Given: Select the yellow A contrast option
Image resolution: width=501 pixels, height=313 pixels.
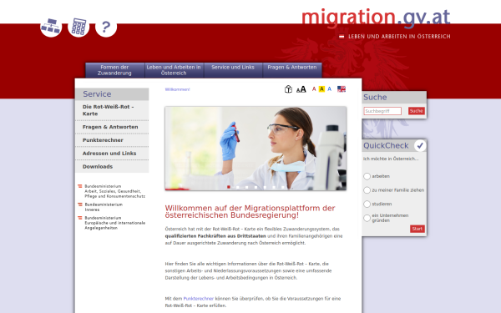Looking at the screenshot, I should (321, 89).
